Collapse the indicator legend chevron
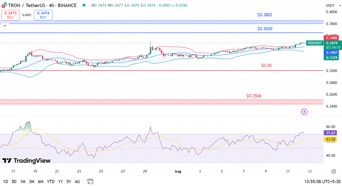Screen dimensions: 342x186 pos(5,25)
